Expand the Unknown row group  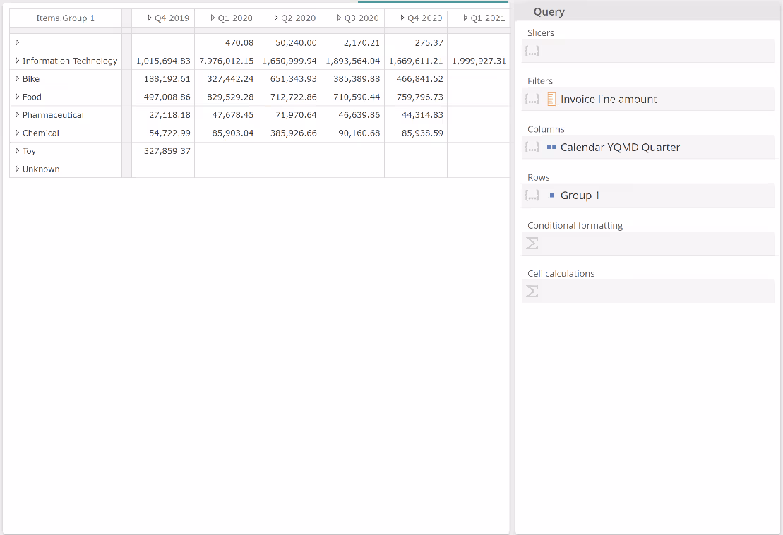pyautogui.click(x=17, y=169)
